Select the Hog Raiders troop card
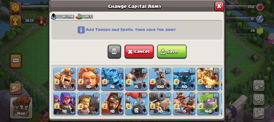This screenshot has height=122, width=274. tap(184, 103)
